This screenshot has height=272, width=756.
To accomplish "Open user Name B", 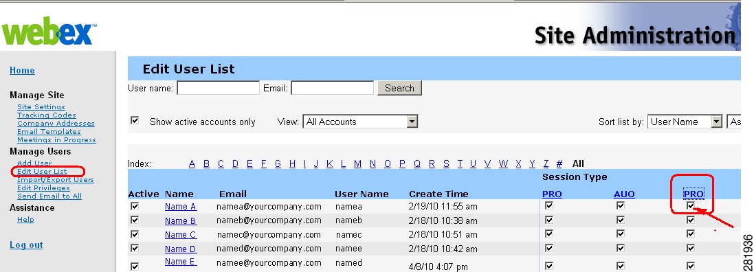I will point(181,221).
